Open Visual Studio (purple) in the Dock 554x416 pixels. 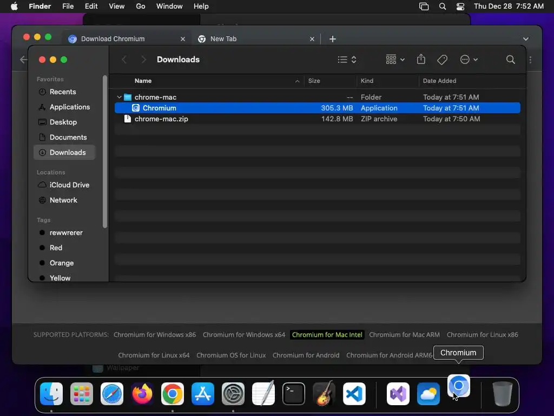pos(398,394)
